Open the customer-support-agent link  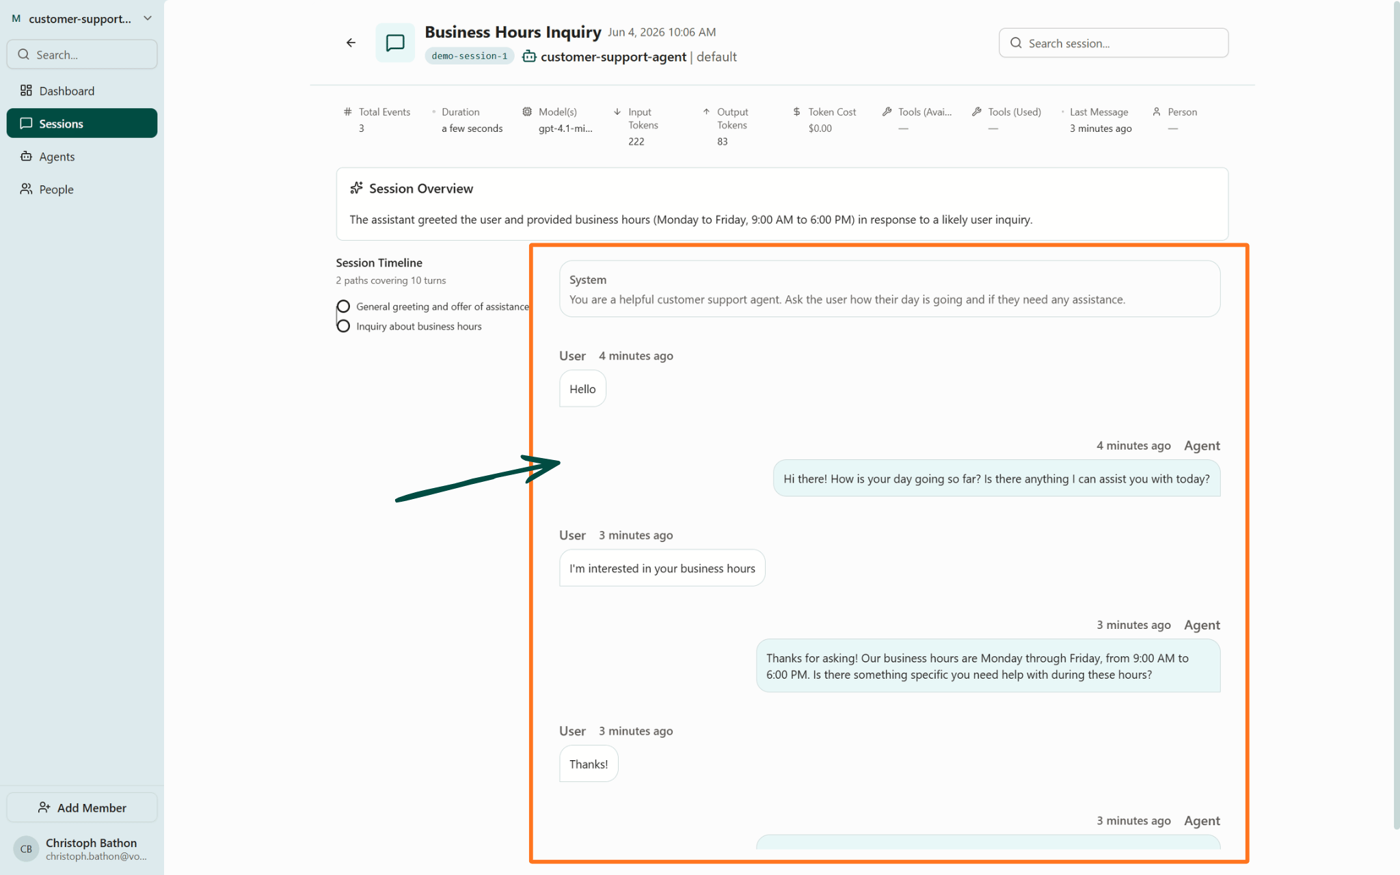point(613,57)
